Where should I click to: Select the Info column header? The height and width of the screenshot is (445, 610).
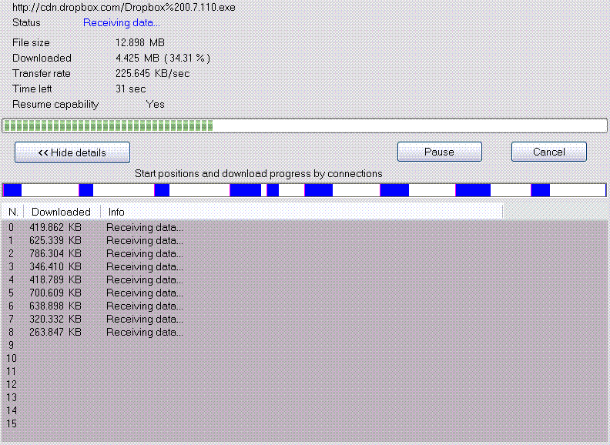point(301,212)
